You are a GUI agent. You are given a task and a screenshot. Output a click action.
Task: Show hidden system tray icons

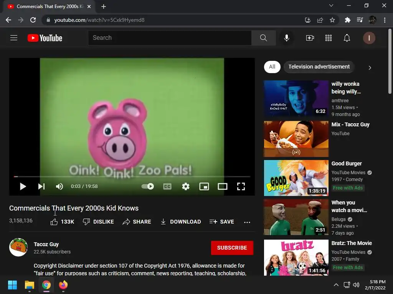point(336,285)
